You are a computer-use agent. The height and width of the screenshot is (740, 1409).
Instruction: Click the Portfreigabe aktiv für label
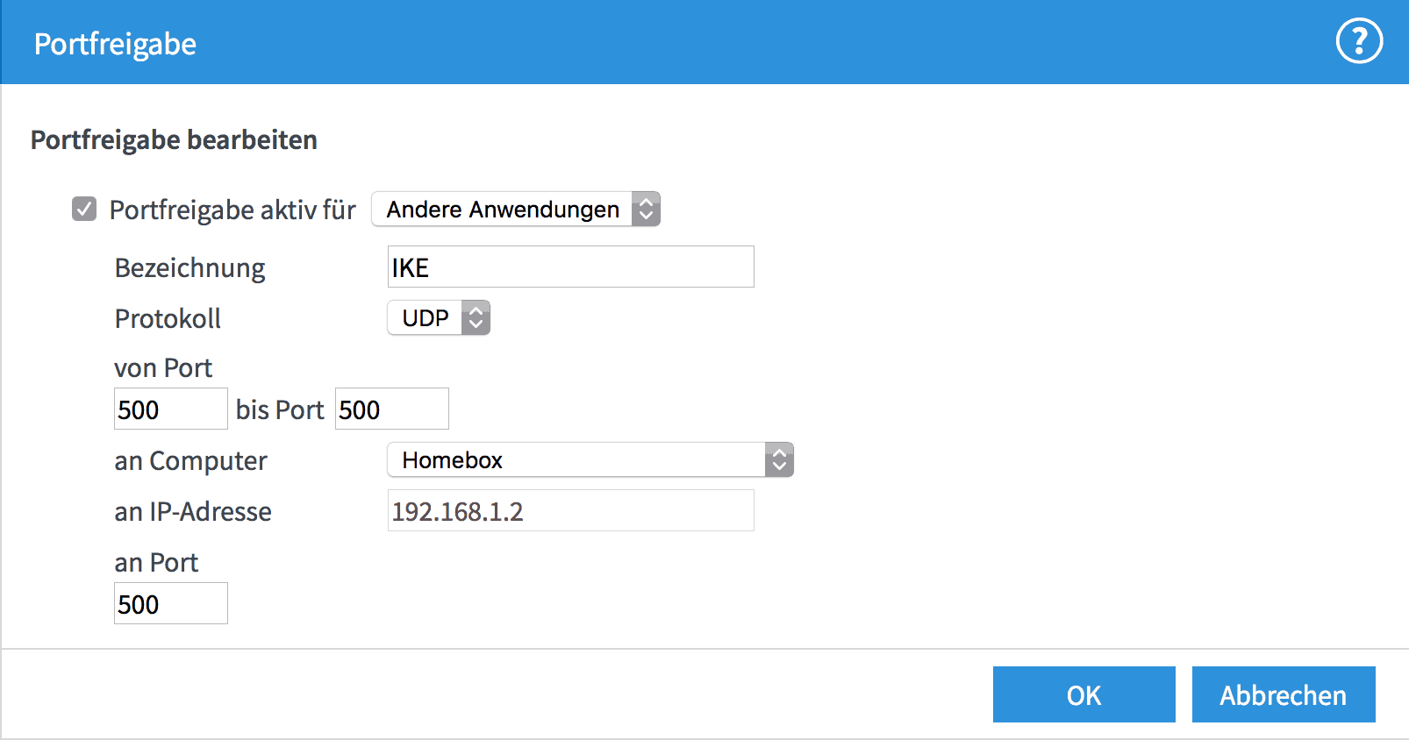coord(232,210)
